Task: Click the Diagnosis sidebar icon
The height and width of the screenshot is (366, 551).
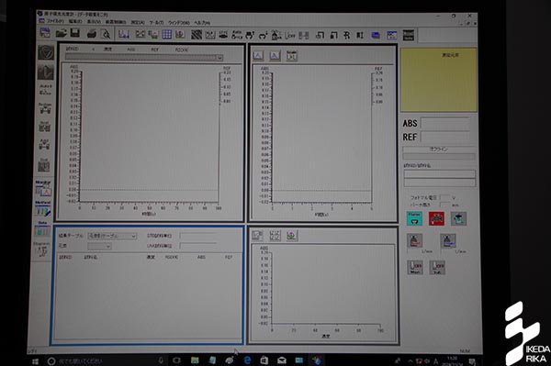Action: pyautogui.click(x=42, y=250)
